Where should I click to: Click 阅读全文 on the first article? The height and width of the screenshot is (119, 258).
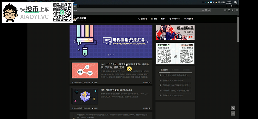point(147,83)
